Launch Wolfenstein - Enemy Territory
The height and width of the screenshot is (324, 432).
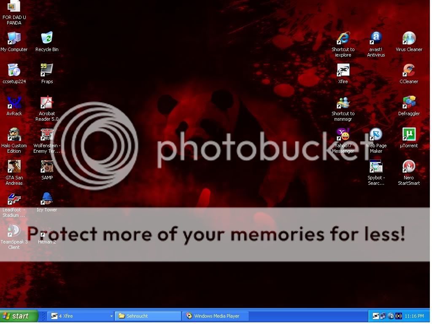click(46, 135)
